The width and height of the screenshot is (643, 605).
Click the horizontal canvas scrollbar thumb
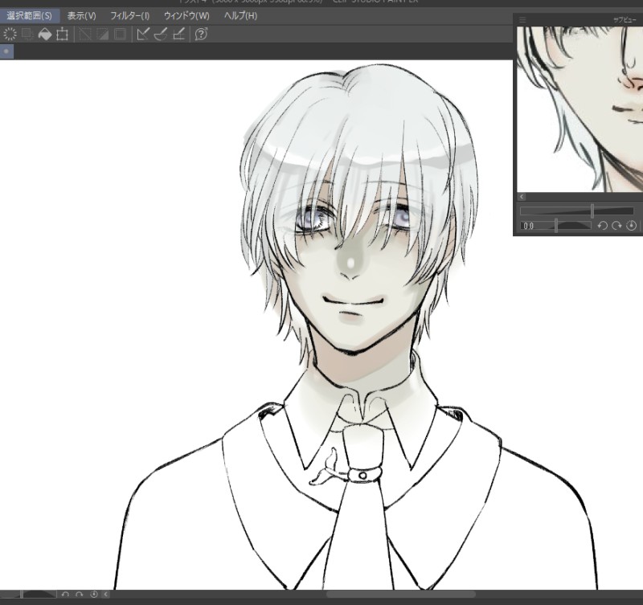click(x=400, y=595)
